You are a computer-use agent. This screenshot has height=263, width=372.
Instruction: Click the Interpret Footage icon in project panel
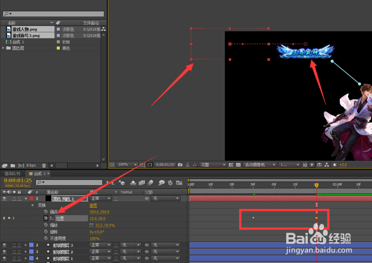pos(4,165)
